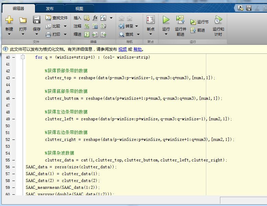Switch to the 视图 tab
267x206 pixels.
(79, 9)
